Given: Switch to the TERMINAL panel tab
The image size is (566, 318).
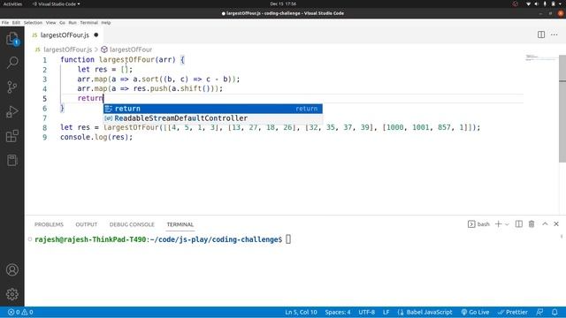Looking at the screenshot, I should [180, 224].
